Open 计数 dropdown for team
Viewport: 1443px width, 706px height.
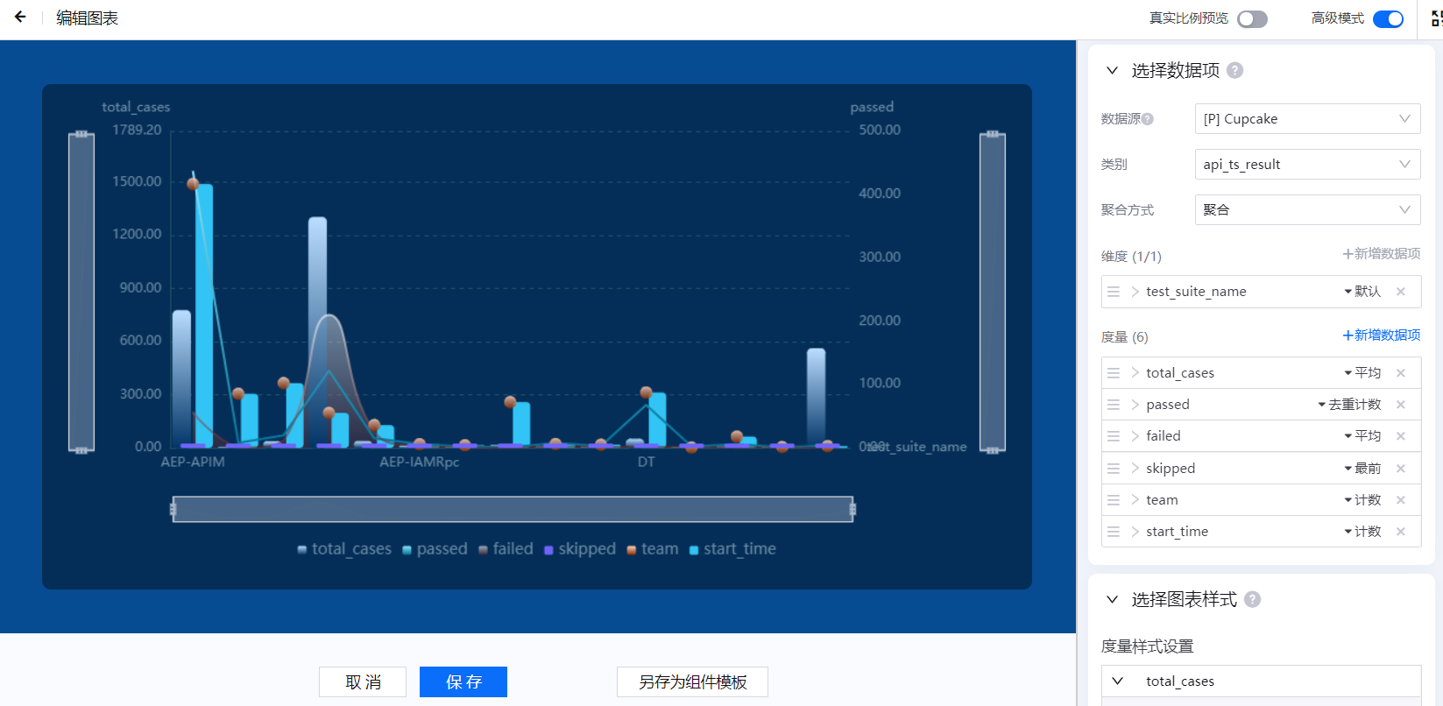click(x=1362, y=500)
